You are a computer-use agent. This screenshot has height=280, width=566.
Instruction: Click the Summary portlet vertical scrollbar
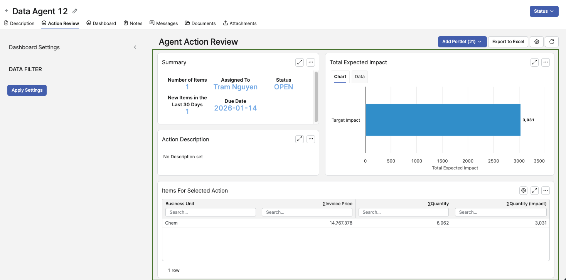coord(316,96)
